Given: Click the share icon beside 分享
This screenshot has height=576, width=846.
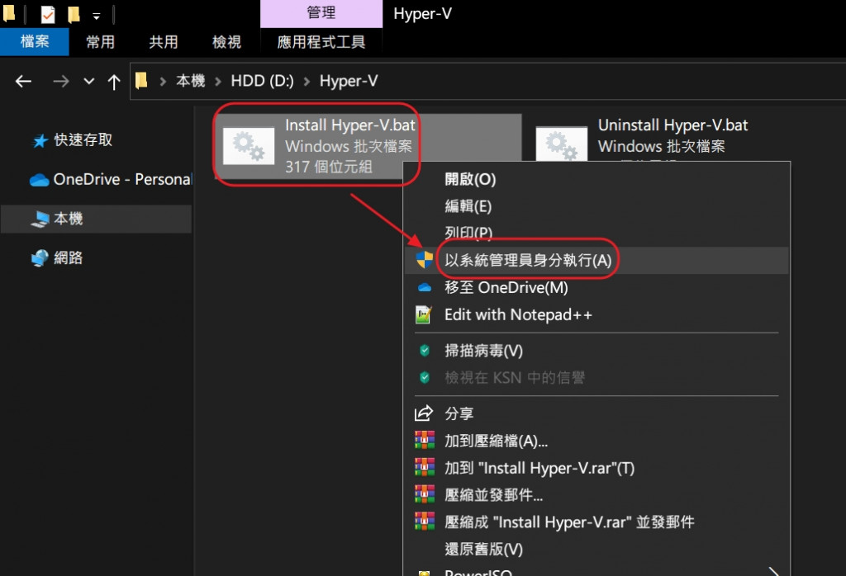Looking at the screenshot, I should coord(424,413).
